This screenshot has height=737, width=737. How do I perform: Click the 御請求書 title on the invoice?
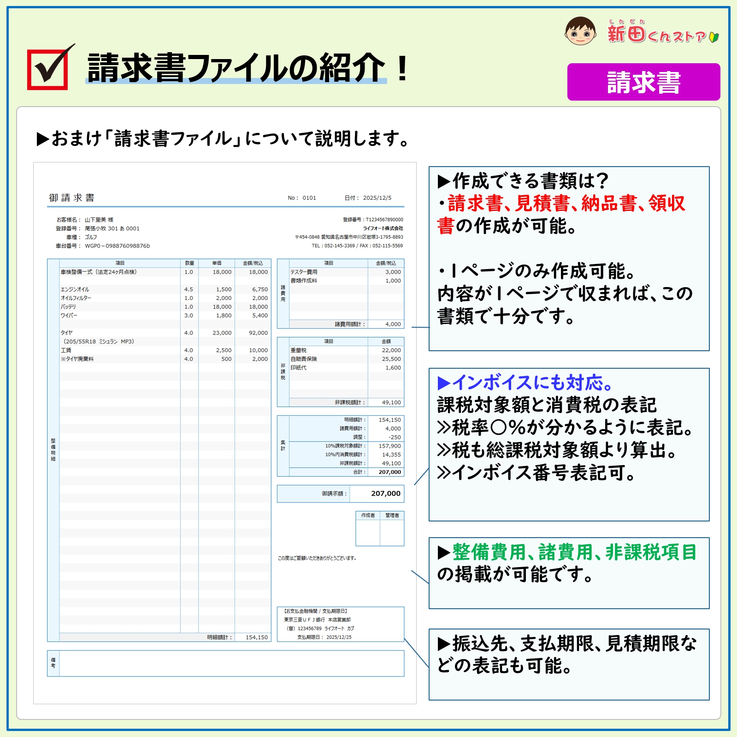click(72, 198)
